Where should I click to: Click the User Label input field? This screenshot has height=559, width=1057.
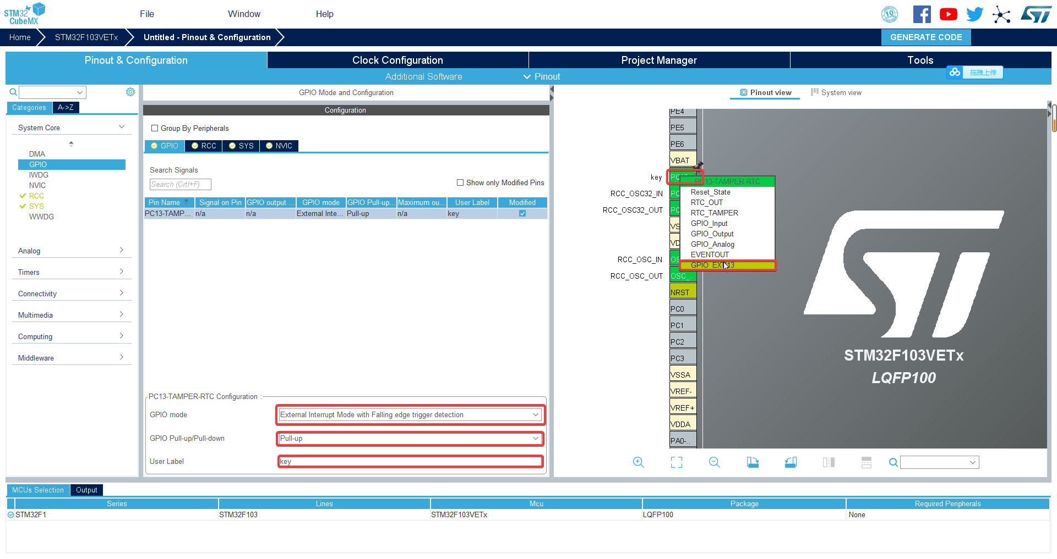coord(411,461)
